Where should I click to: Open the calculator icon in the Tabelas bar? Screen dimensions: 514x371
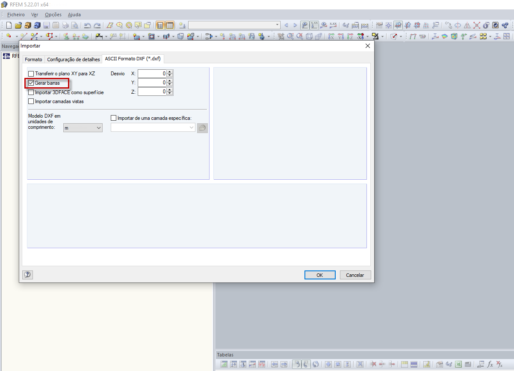tap(468, 364)
